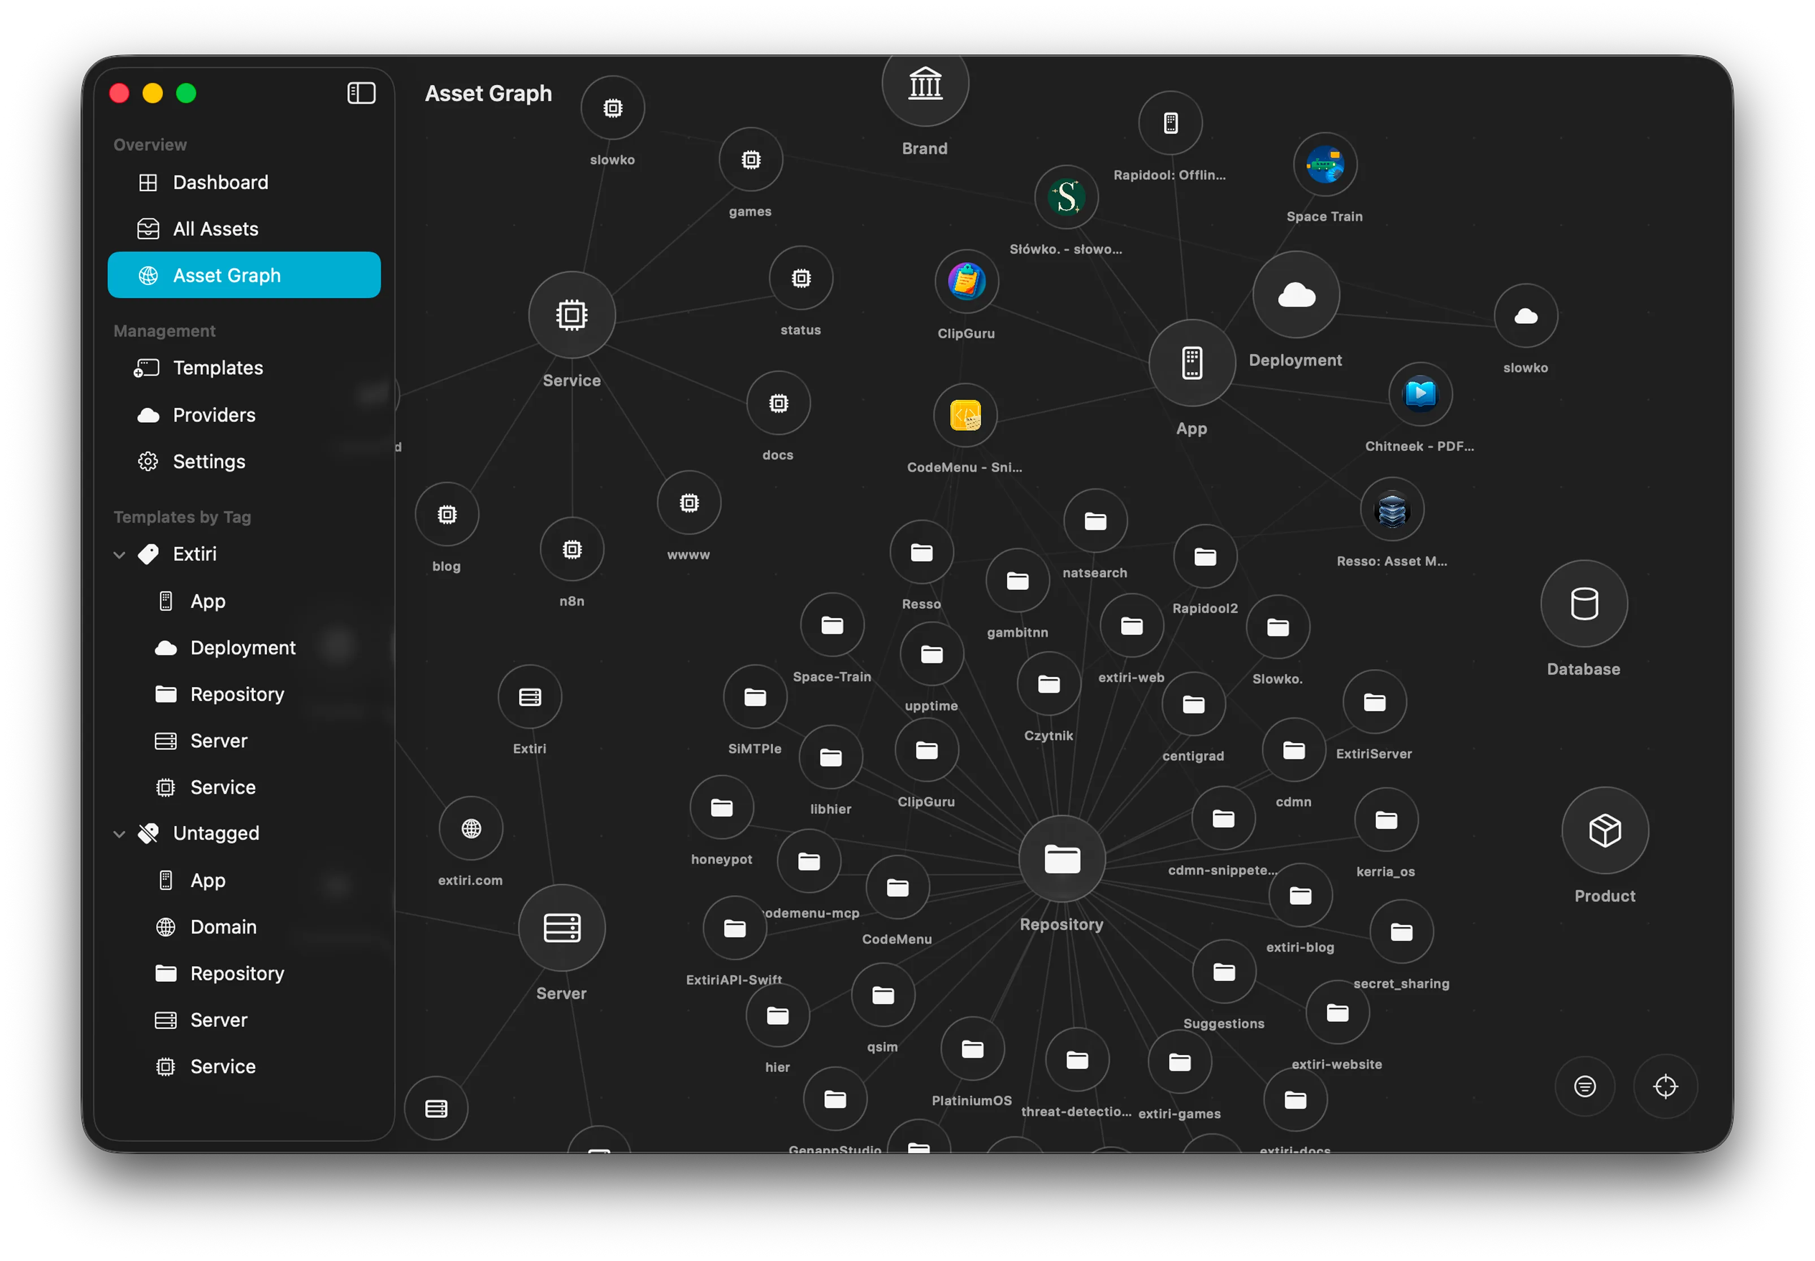Screen dimensions: 1815x1261
Task: Select Domain under the Untagged tag
Action: pyautogui.click(x=244, y=927)
